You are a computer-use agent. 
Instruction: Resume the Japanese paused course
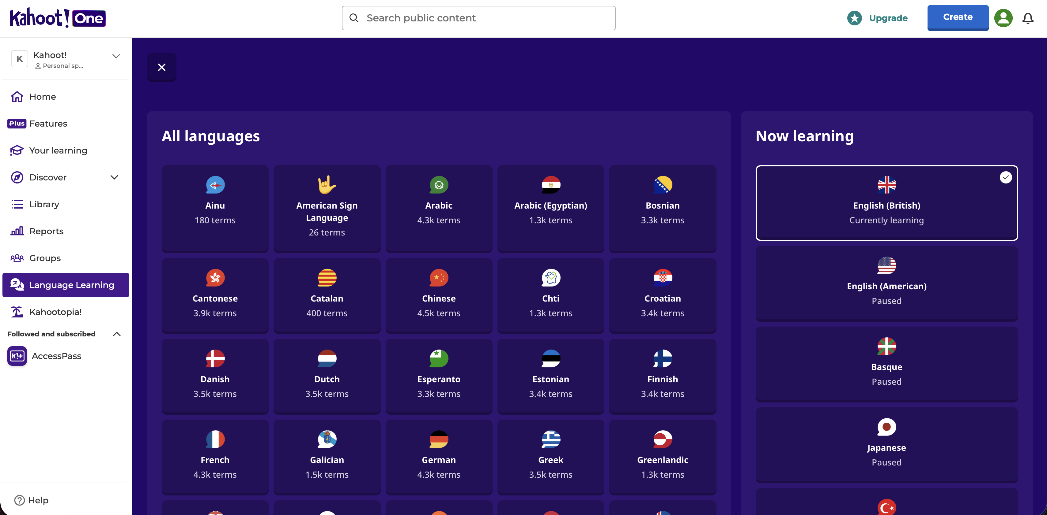click(x=886, y=445)
